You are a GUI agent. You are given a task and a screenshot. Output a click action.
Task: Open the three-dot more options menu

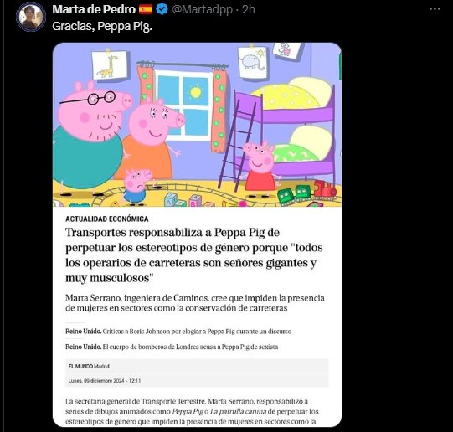pyautogui.click(x=435, y=9)
